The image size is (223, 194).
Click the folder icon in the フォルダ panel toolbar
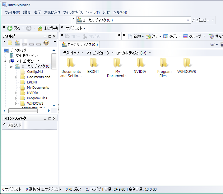10,43
